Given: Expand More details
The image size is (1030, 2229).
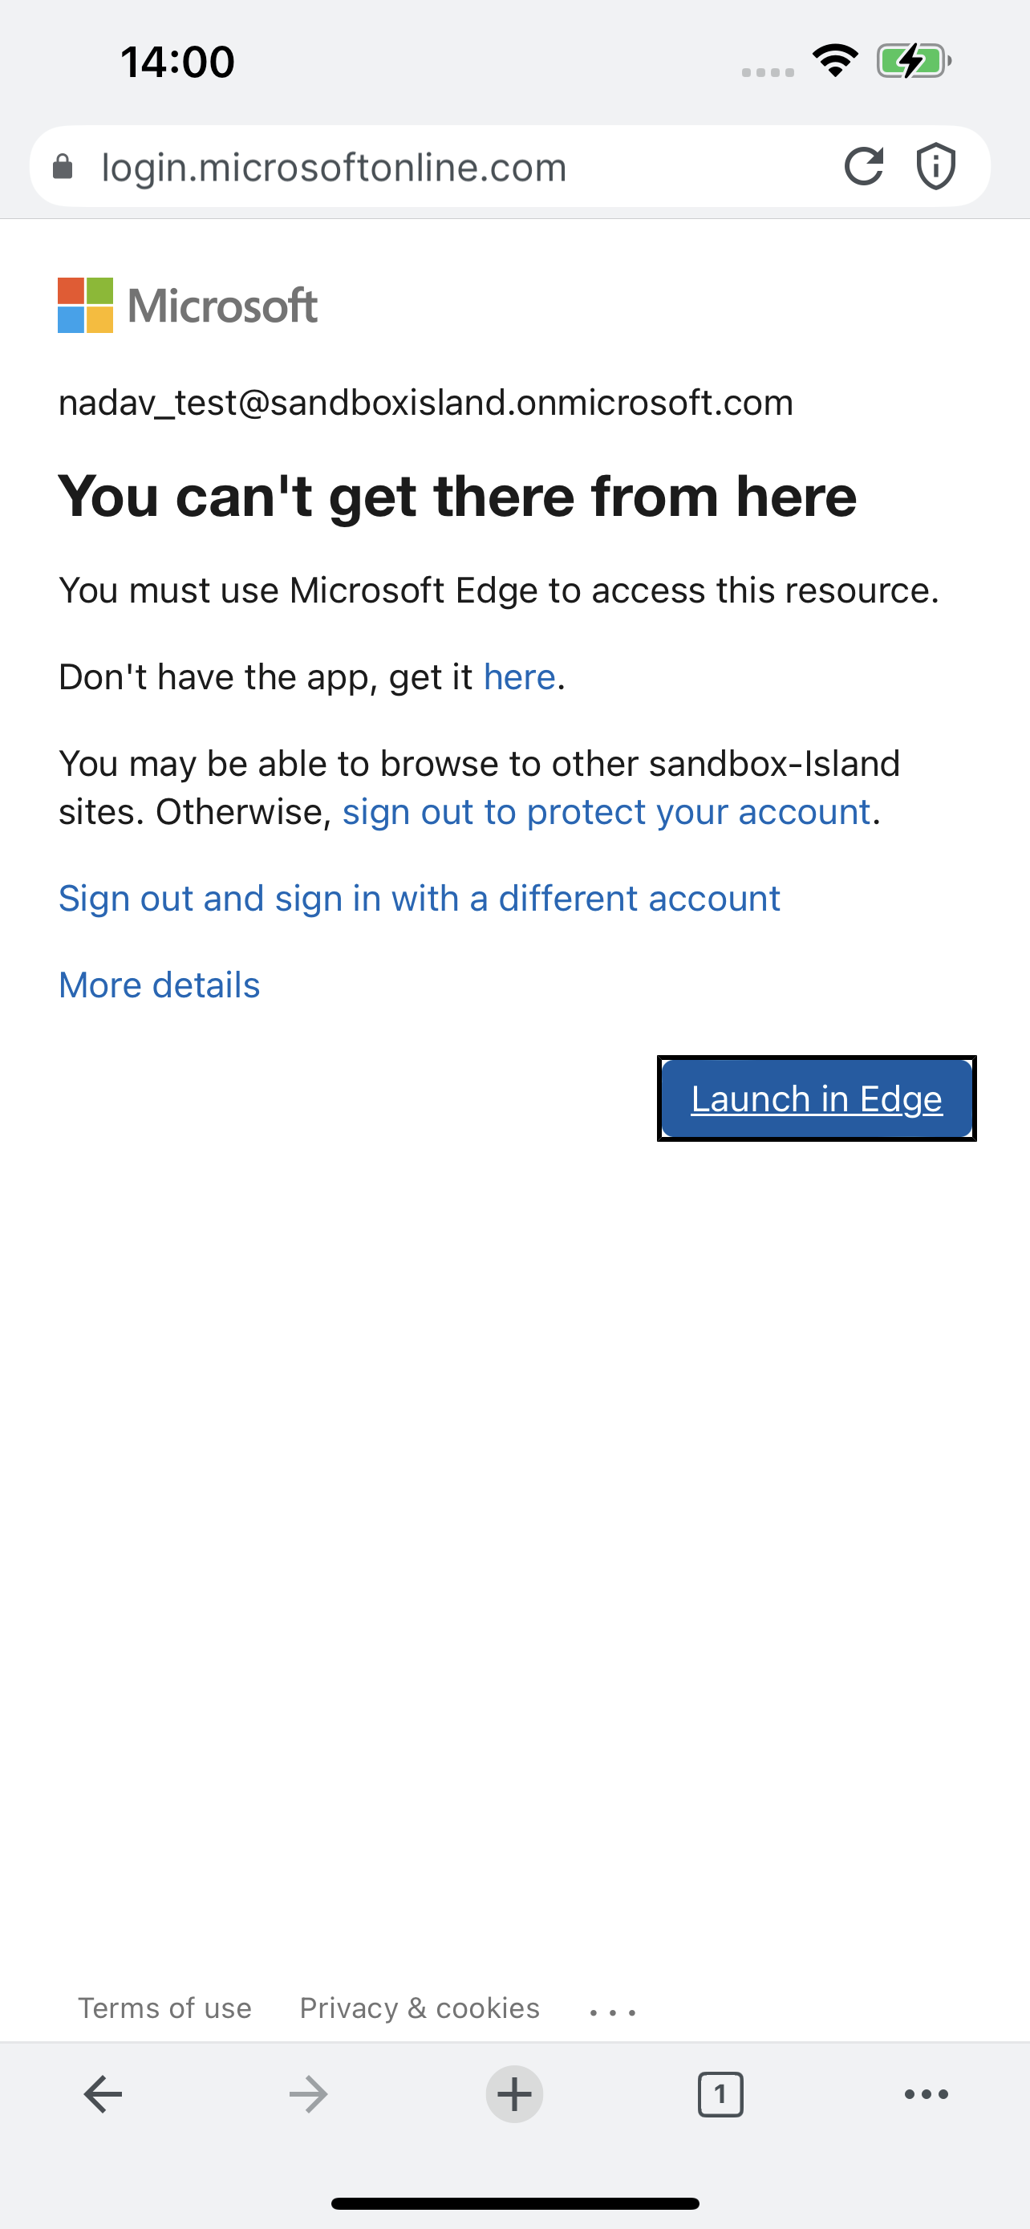Looking at the screenshot, I should click(158, 984).
